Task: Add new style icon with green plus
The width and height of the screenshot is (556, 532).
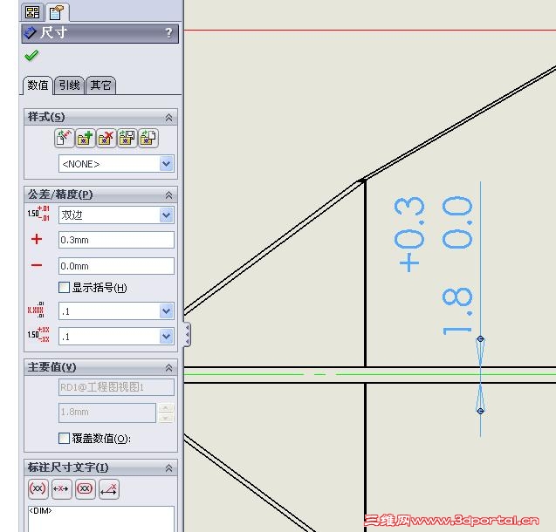Action: 85,138
